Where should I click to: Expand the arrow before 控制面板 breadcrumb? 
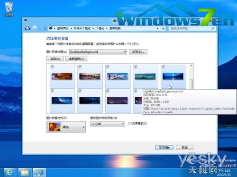(x=55, y=28)
